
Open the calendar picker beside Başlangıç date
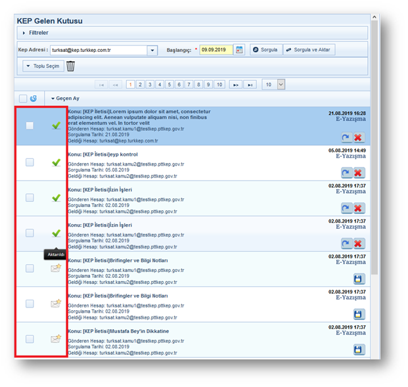click(x=239, y=50)
